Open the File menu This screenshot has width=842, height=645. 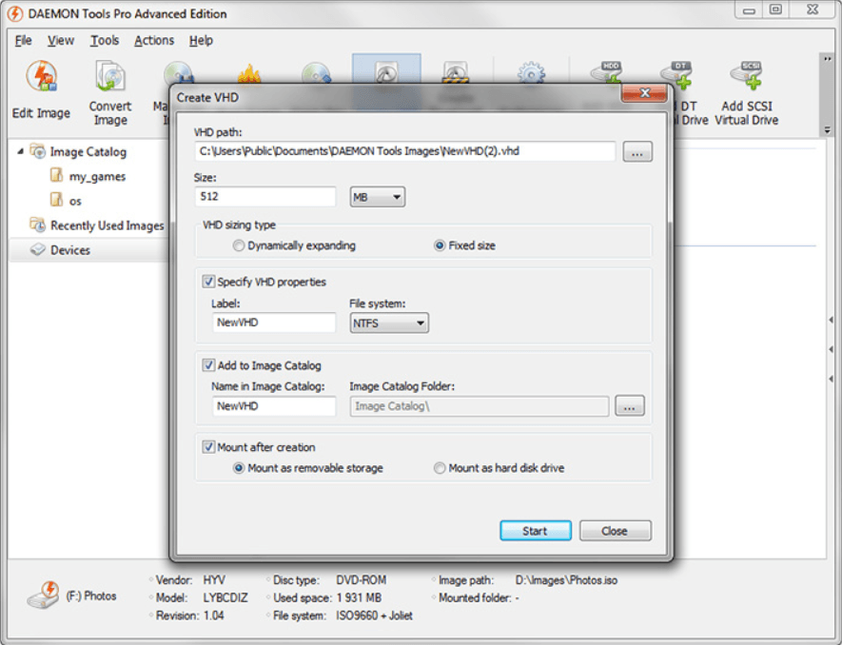(x=23, y=40)
